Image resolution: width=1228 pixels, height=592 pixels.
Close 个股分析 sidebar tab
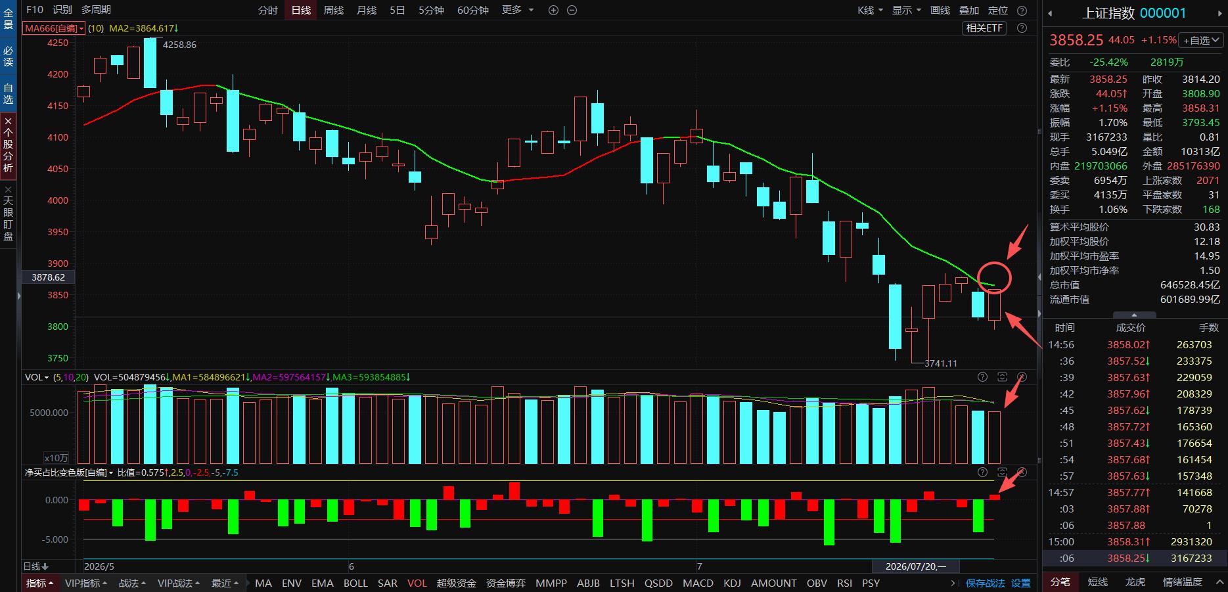(9, 121)
